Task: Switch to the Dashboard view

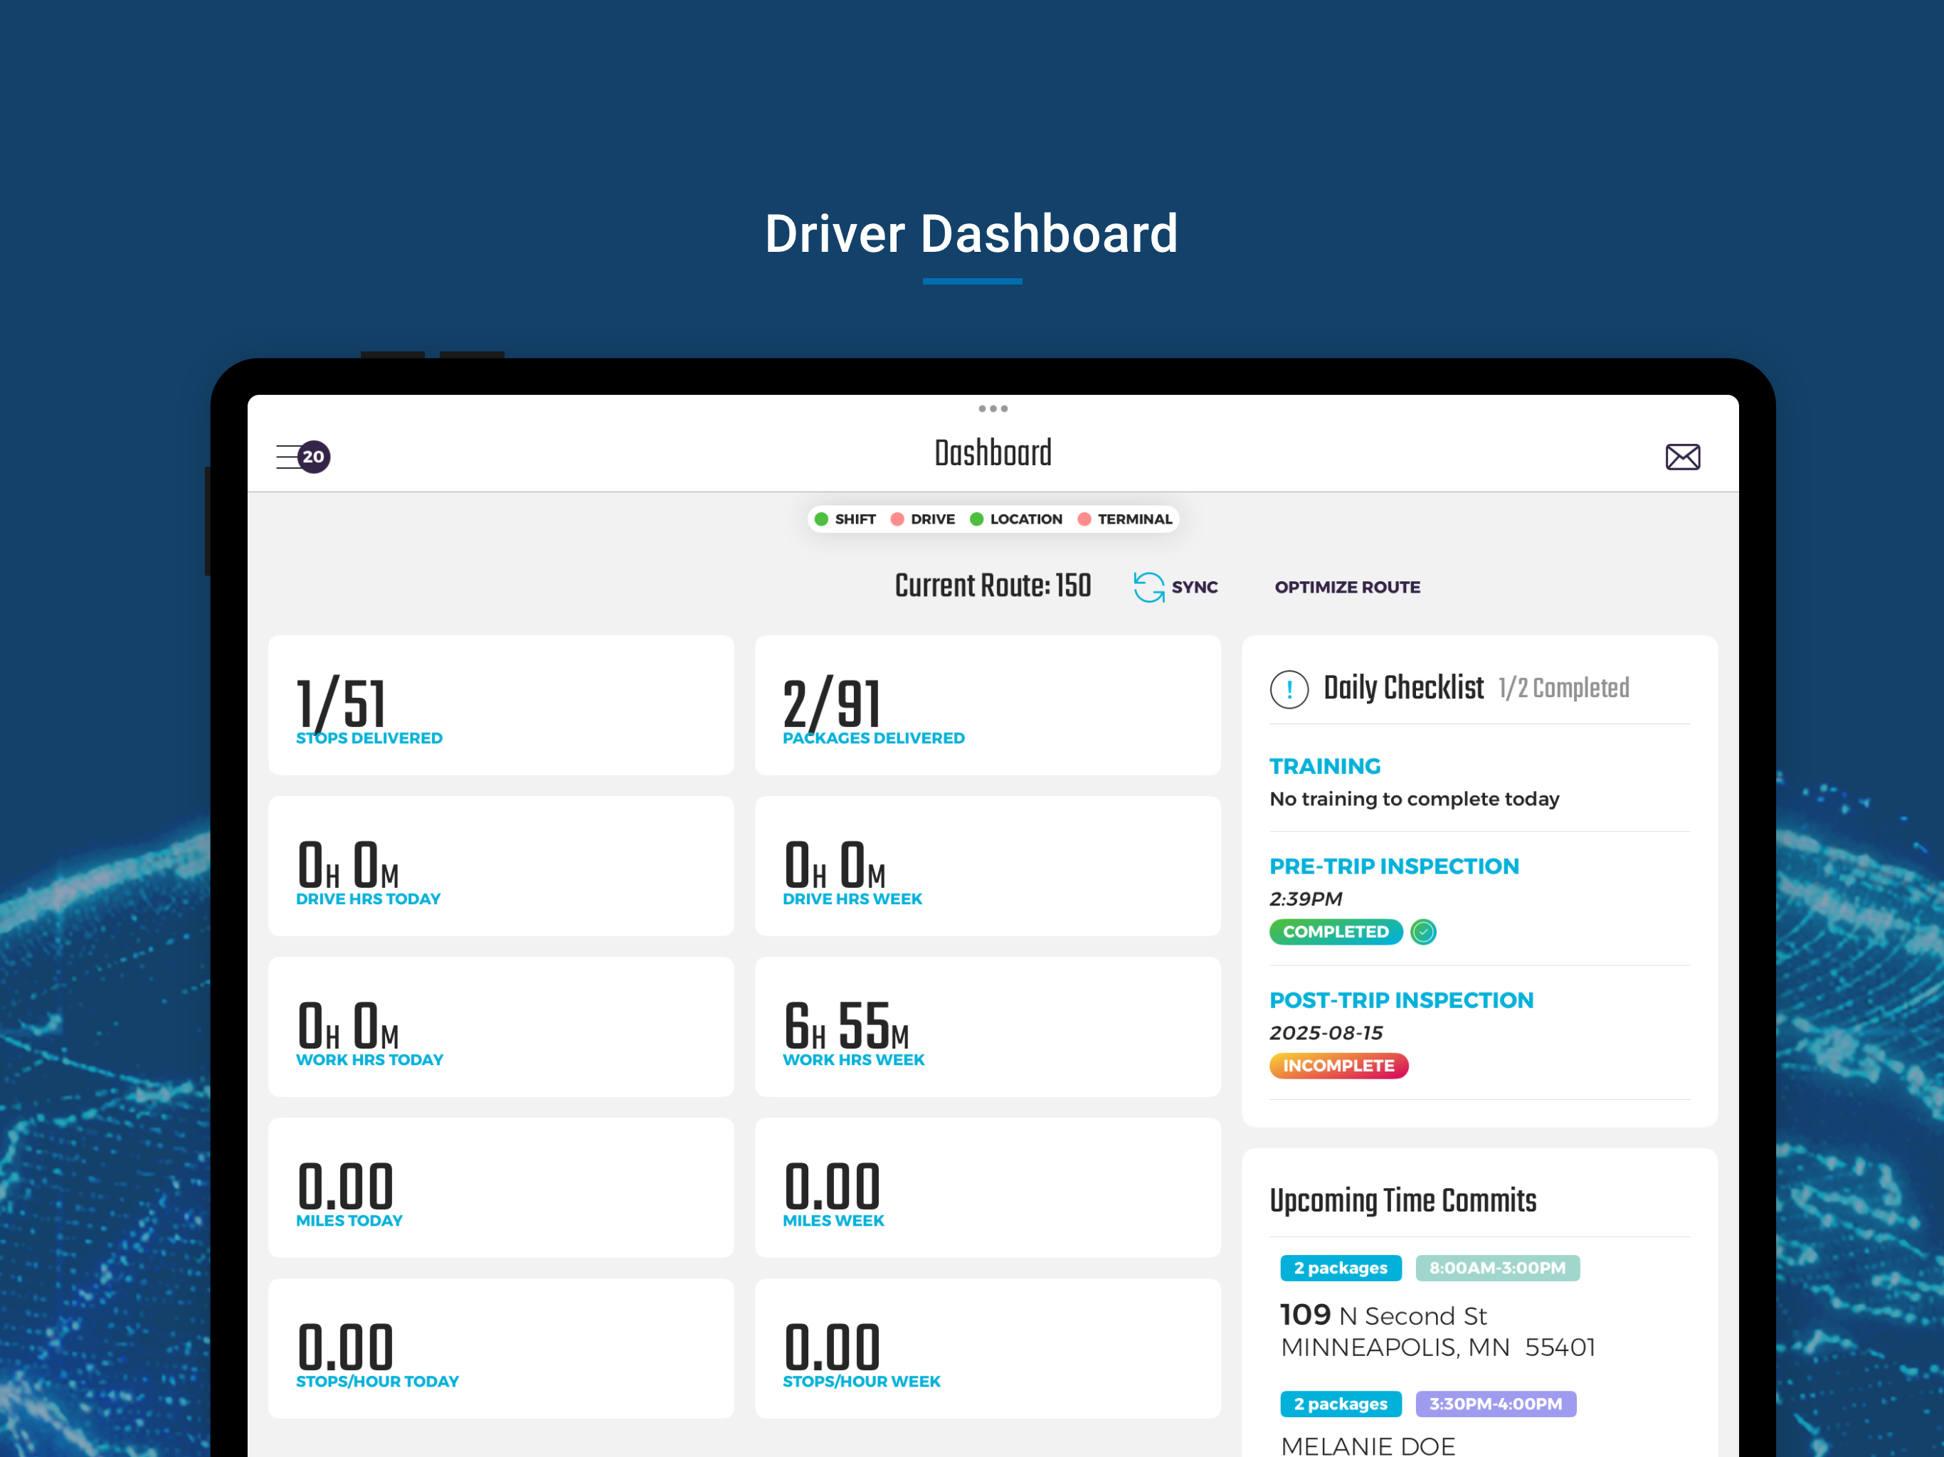Action: coord(992,452)
